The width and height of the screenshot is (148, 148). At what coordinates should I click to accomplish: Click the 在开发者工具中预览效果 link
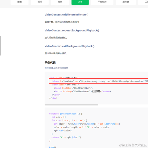(x=56, y=68)
